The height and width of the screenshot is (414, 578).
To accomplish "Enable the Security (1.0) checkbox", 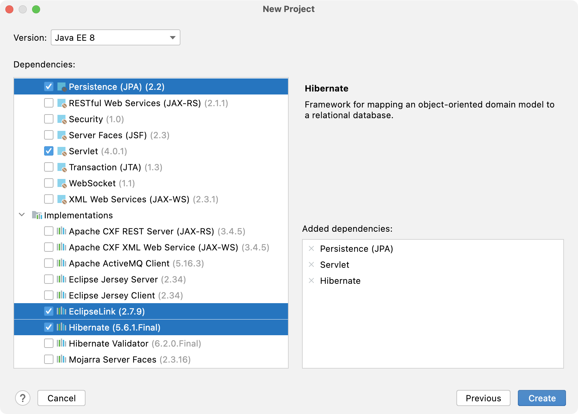I will [49, 119].
